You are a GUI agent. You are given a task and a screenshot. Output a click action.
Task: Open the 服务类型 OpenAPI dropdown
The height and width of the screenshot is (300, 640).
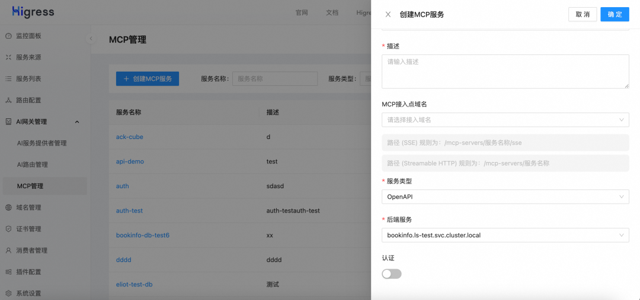point(505,196)
